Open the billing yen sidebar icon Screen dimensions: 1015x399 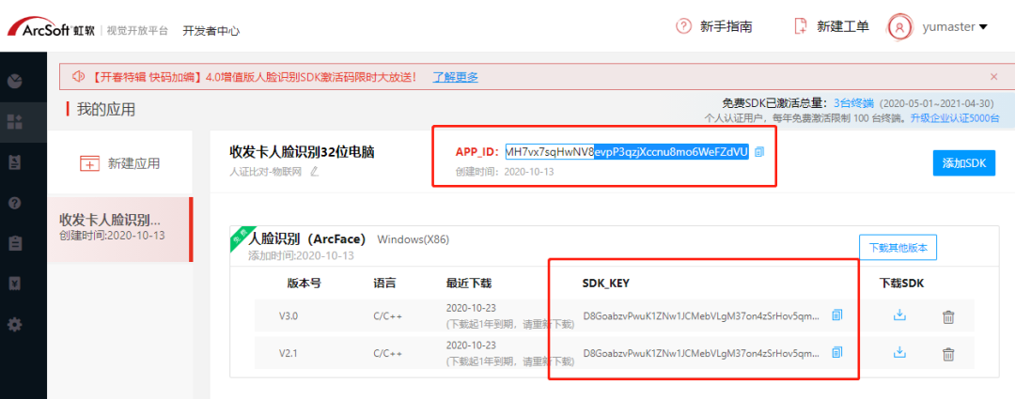[14, 284]
